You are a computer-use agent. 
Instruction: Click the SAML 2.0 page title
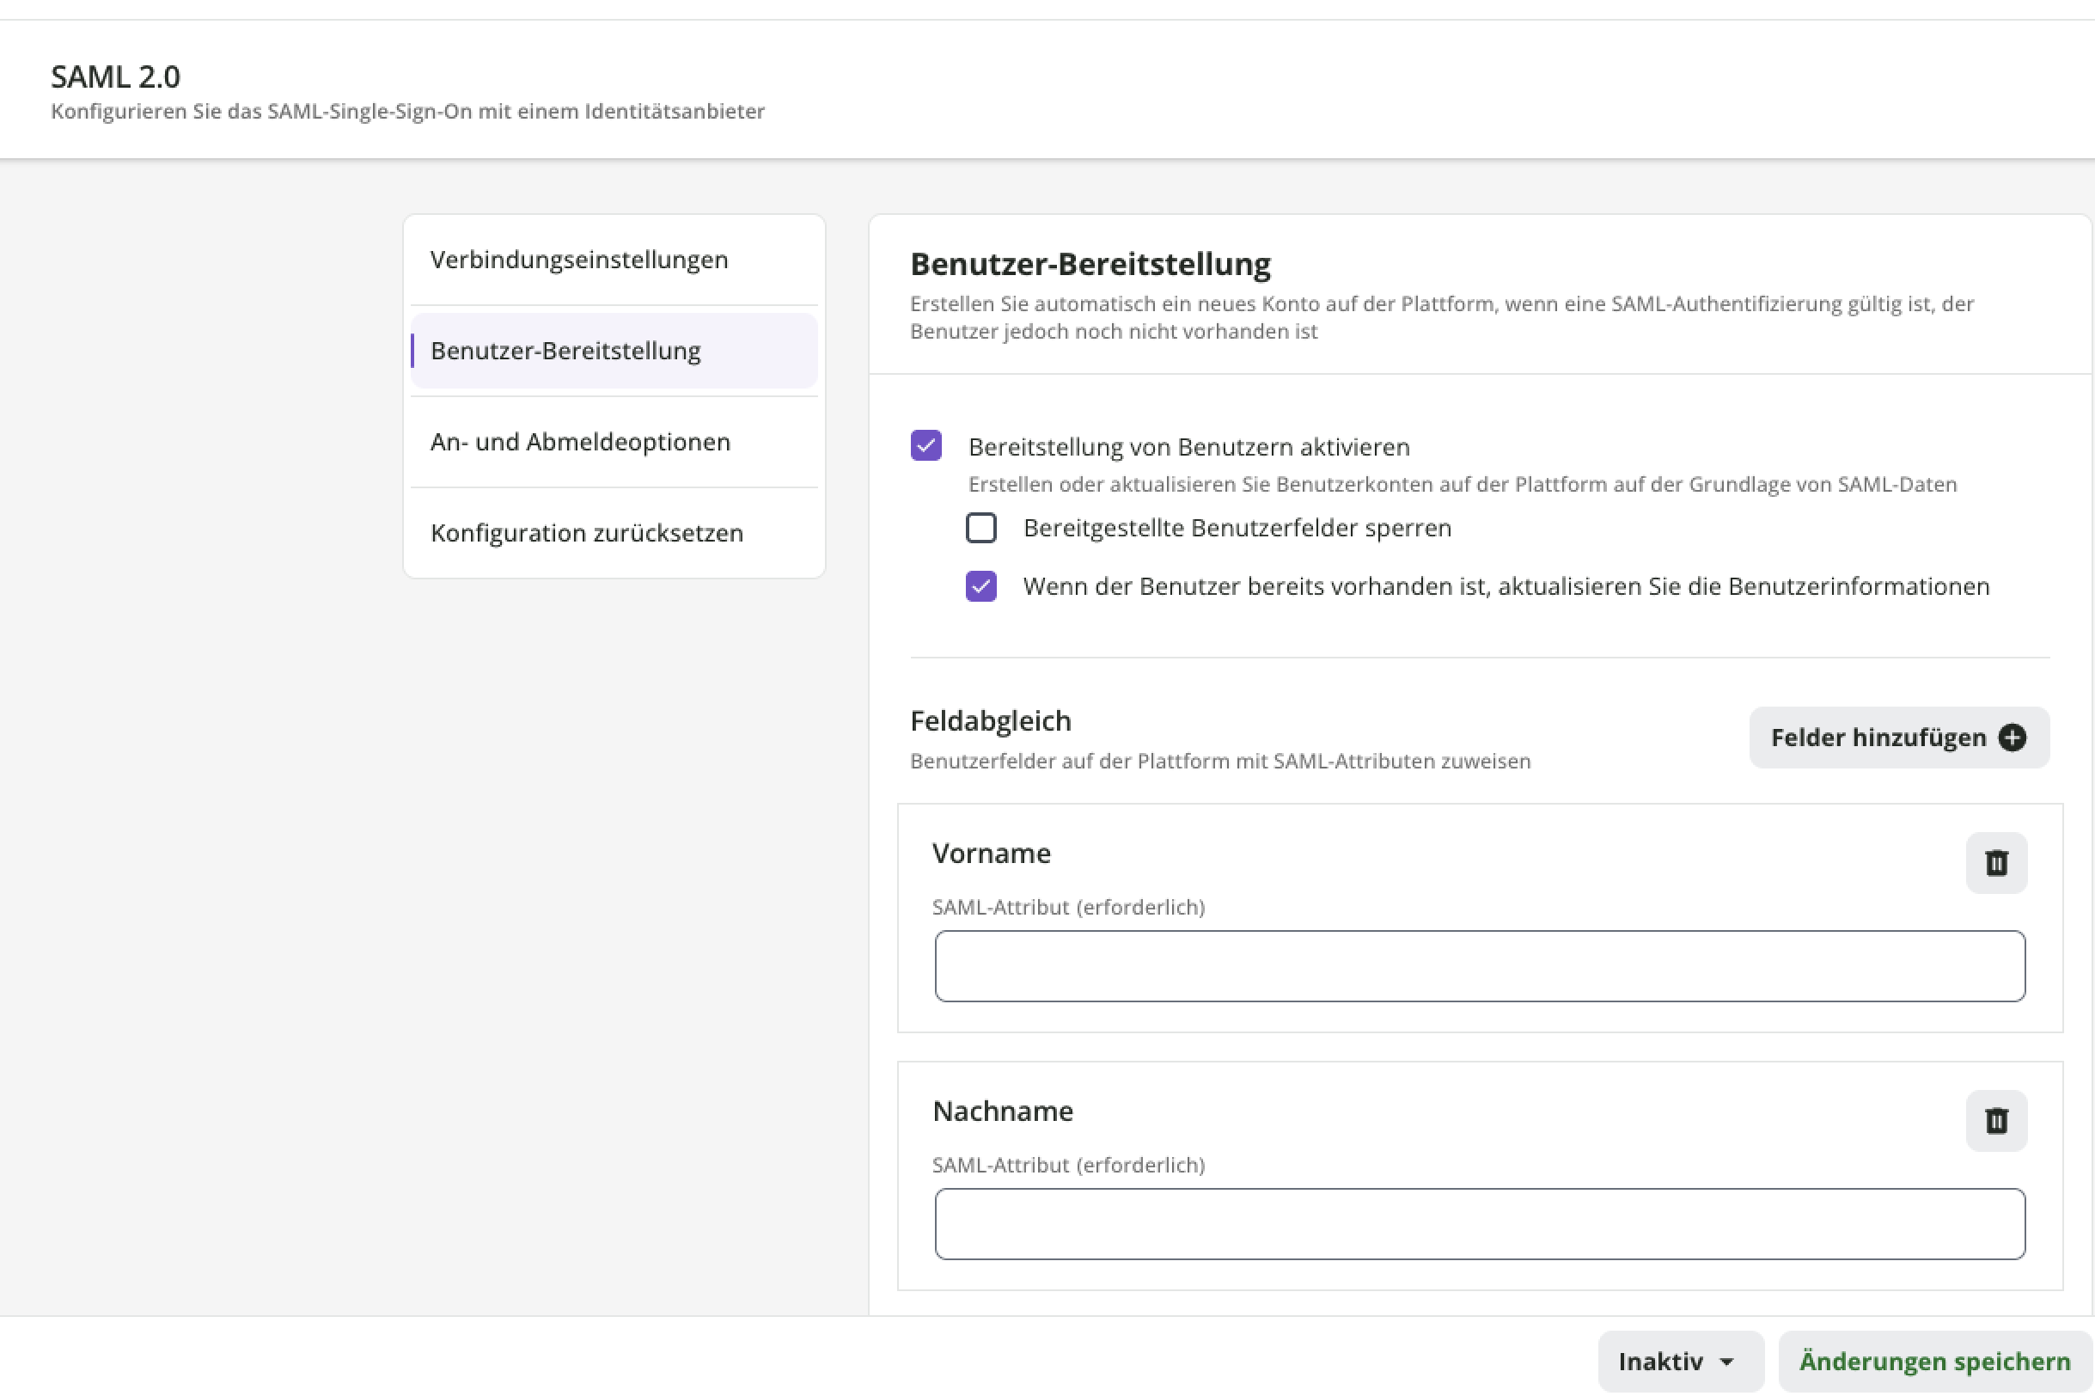[x=116, y=77]
